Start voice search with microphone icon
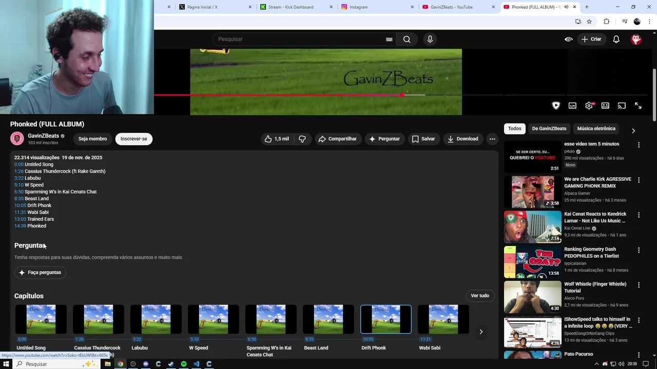Image resolution: width=657 pixels, height=369 pixels. pyautogui.click(x=430, y=39)
